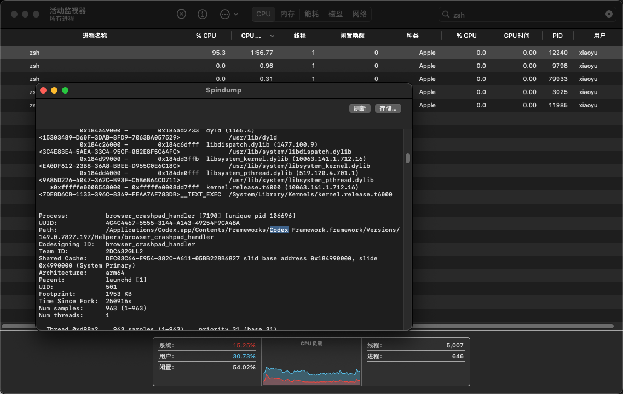Image resolution: width=623 pixels, height=394 pixels.
Task: Toggle CPU time column sort arrow
Action: tap(272, 36)
